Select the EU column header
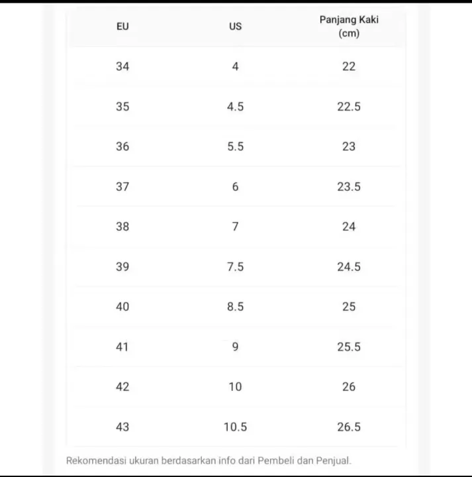 tap(122, 26)
